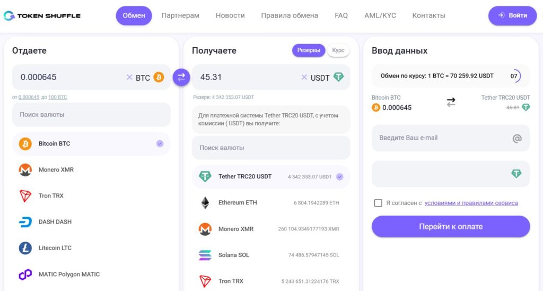
Task: Check the agreement to service terms checkbox
Action: point(378,203)
